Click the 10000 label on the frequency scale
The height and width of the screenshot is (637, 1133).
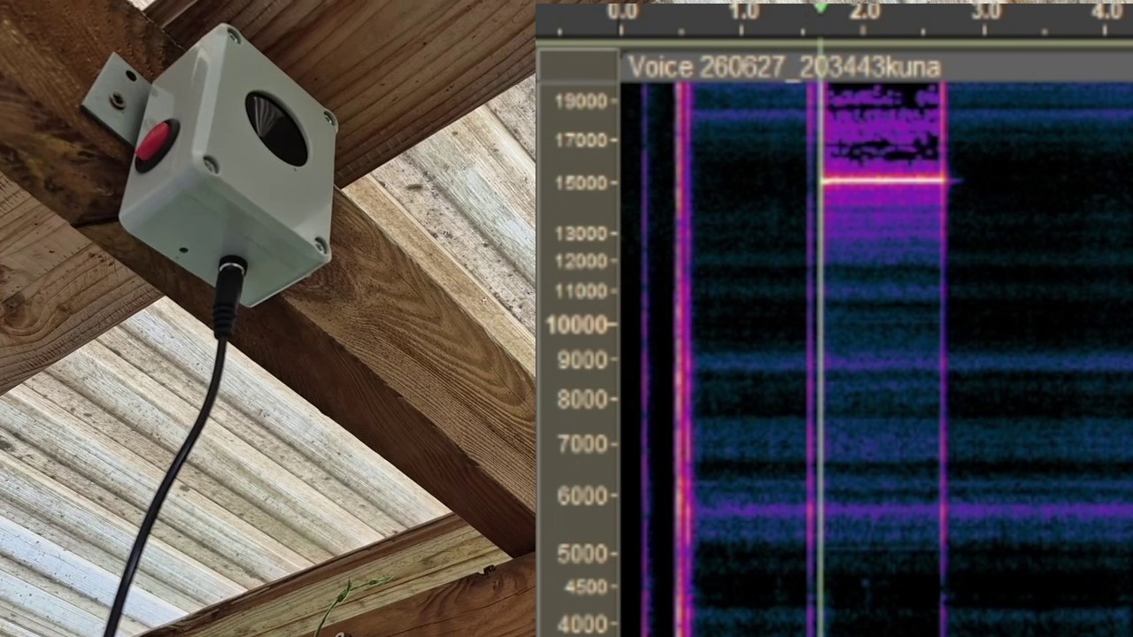pos(576,325)
